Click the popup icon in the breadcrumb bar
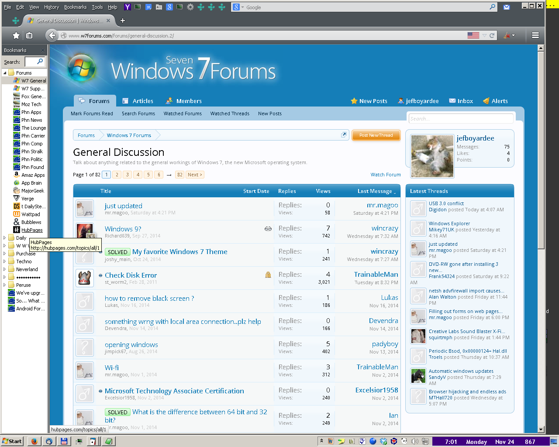559x447 pixels. coord(344,135)
